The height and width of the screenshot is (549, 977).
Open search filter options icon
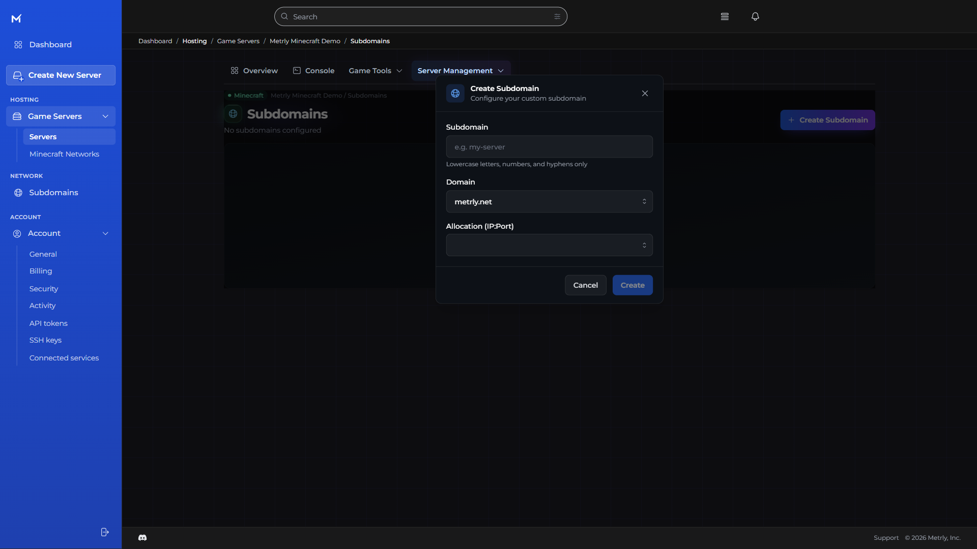click(x=557, y=17)
